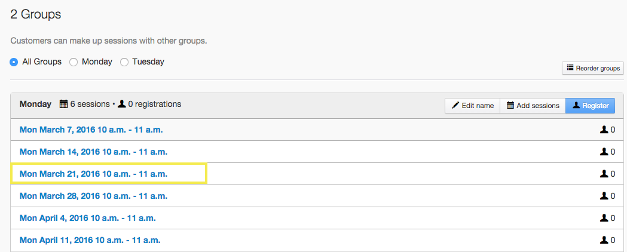The height and width of the screenshot is (252, 627).
Task: Click the person icon in April 11 row
Action: 604,240
